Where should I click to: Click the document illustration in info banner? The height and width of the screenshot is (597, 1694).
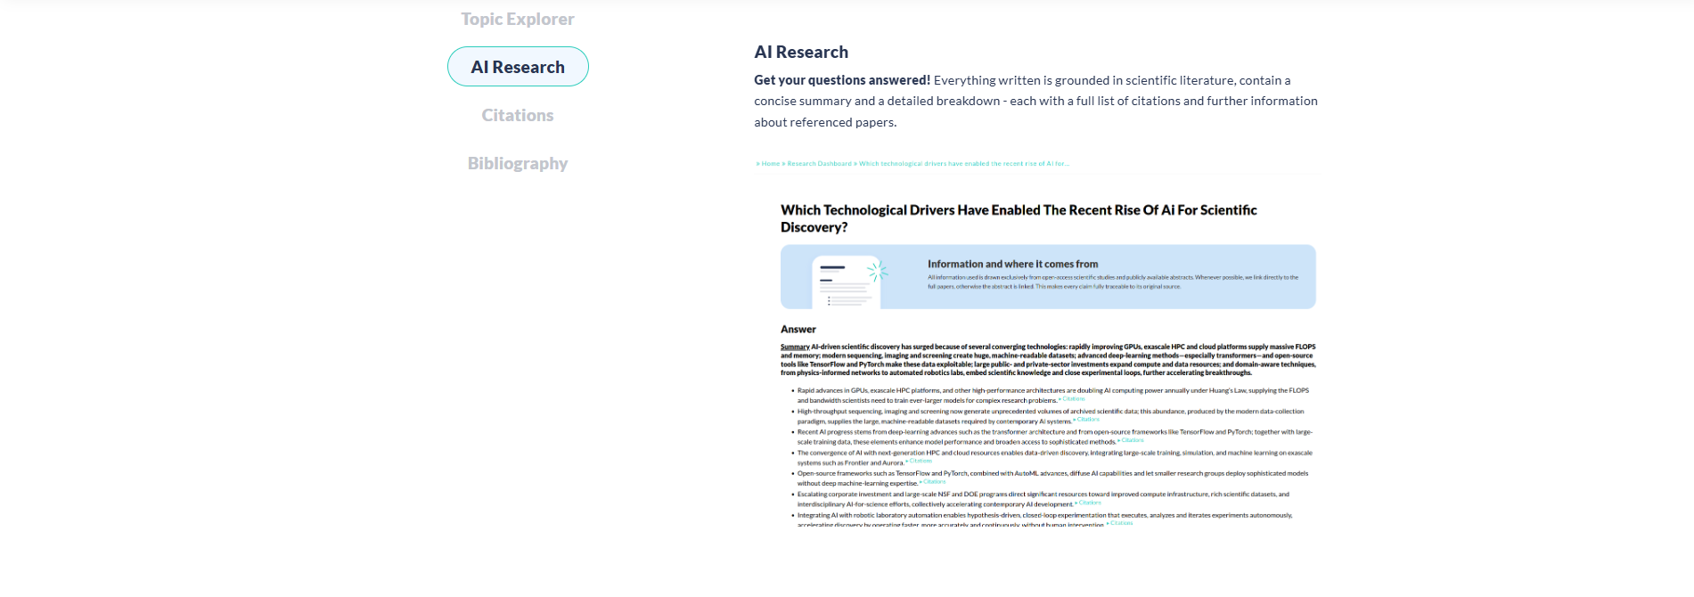pos(849,282)
